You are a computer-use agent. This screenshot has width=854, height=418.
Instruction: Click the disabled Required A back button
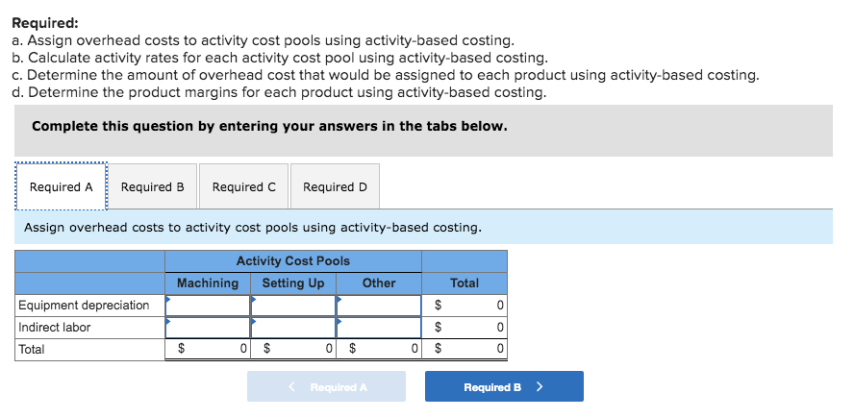coord(326,386)
